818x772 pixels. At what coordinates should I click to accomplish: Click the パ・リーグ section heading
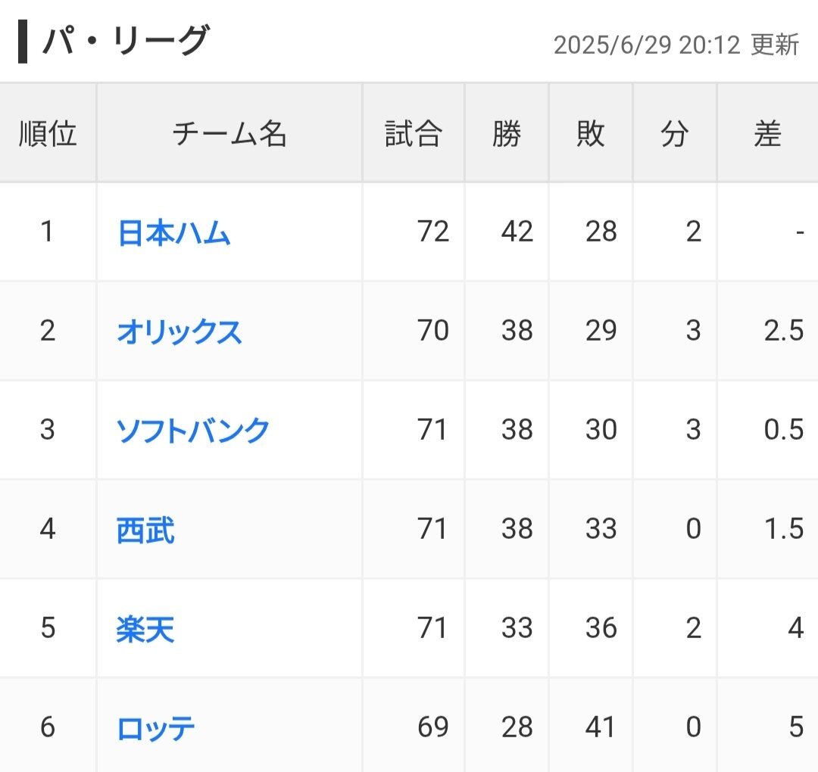click(125, 41)
